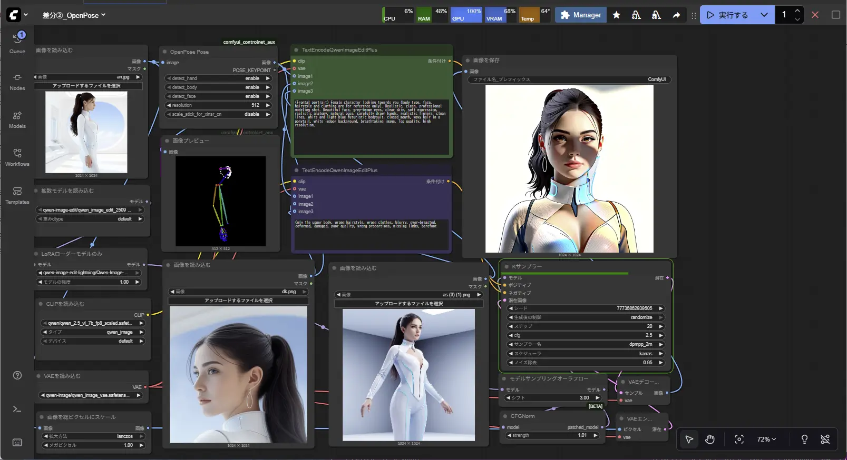Toggle the detect_face enable option
This screenshot has width=847, height=460.
point(218,96)
